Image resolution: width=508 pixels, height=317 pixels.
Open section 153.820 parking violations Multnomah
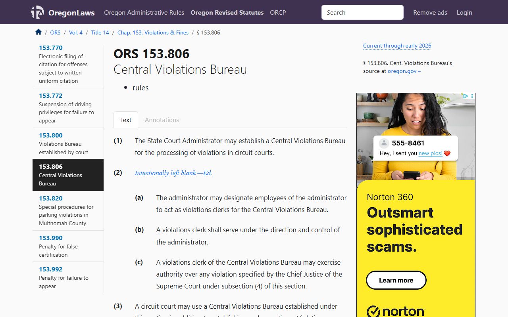[x=68, y=210]
